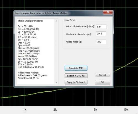Select the Qes = 1.04 line
138x114 pixels.
[x=24, y=43]
